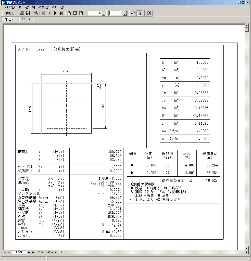Select the blank single-page view icon

[69, 13]
